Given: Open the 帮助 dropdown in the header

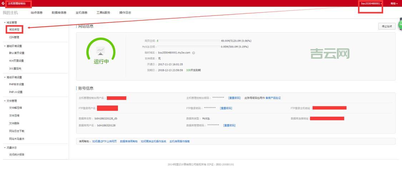Looking at the screenshot, I should [x=394, y=3].
